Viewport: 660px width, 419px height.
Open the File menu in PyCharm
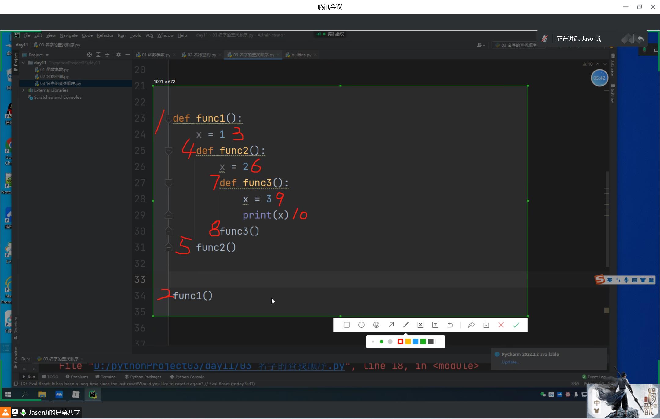coord(27,35)
